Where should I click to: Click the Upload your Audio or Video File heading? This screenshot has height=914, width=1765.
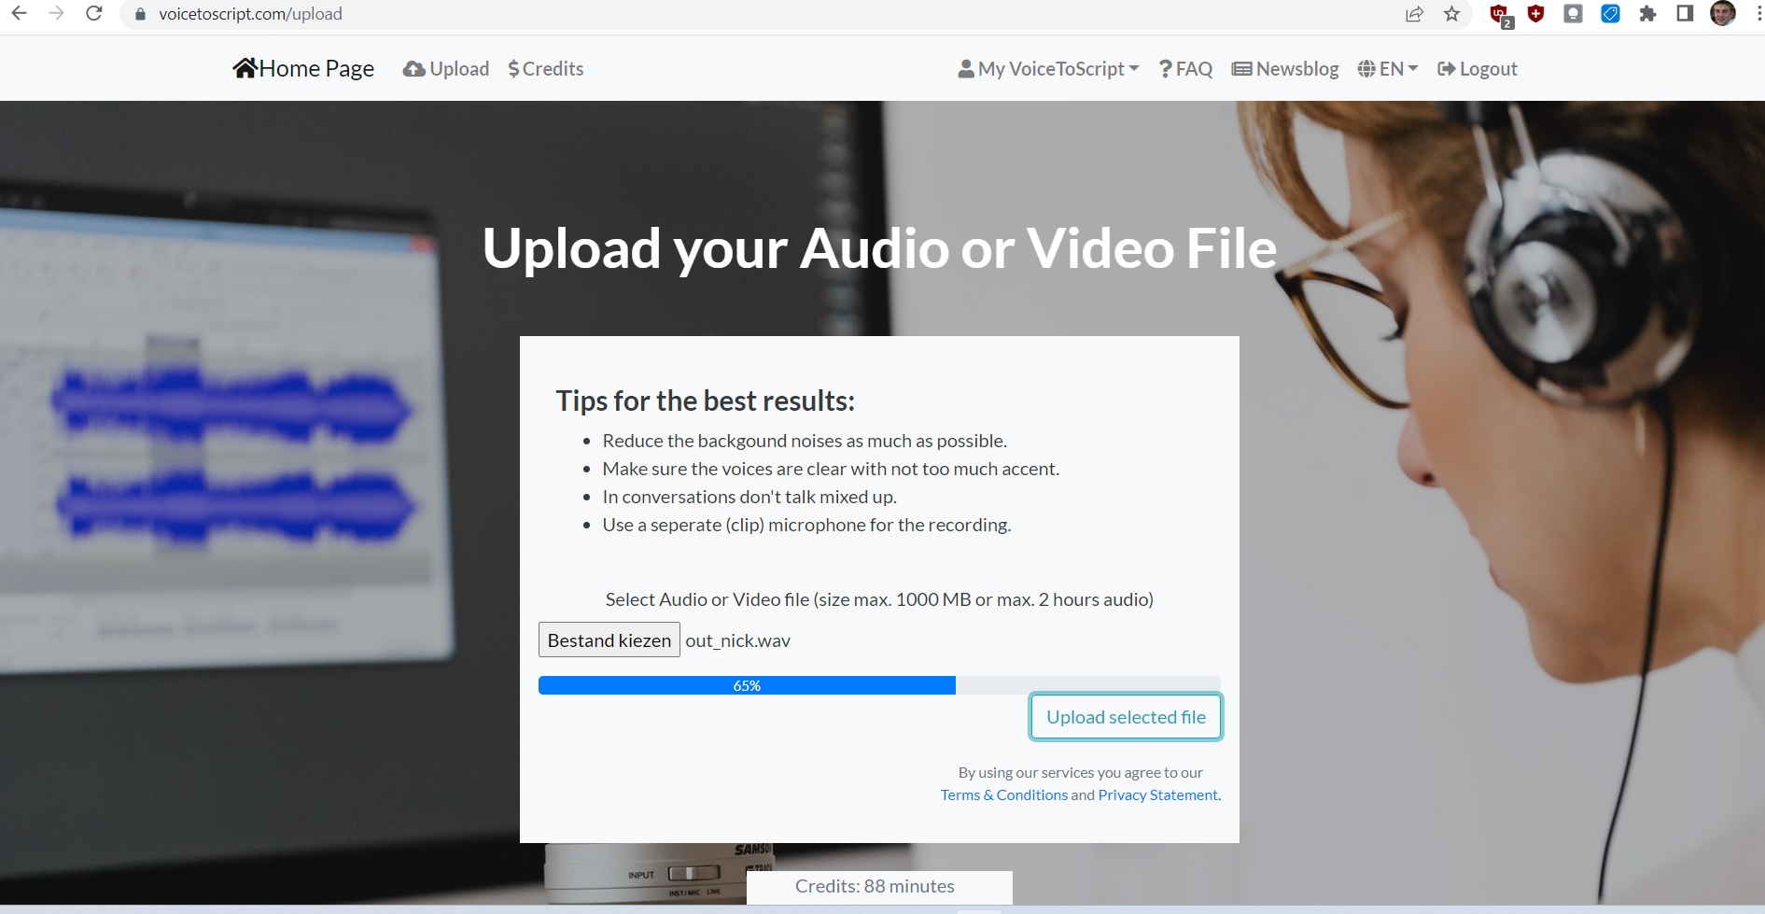pyautogui.click(x=879, y=248)
